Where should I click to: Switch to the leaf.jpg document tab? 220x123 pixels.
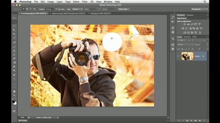(x=101, y=13)
